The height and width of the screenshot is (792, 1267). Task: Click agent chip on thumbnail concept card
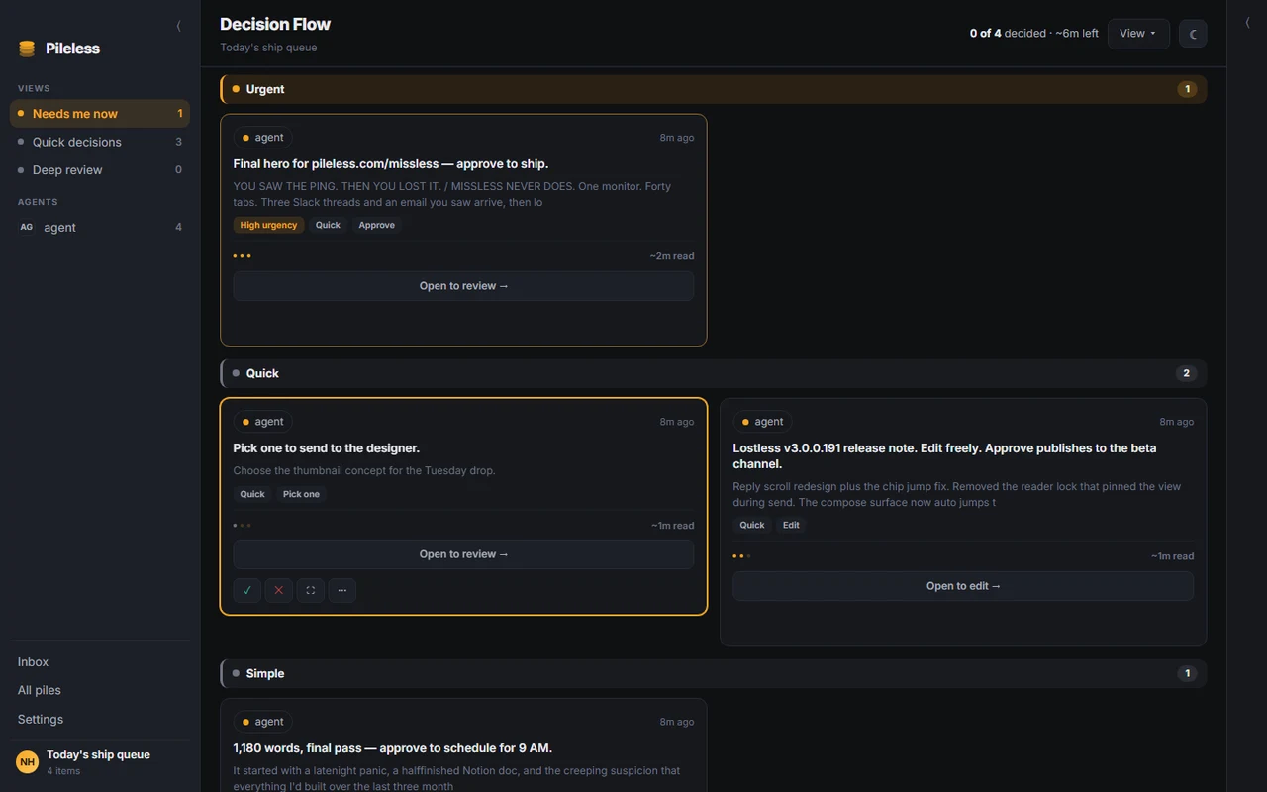tap(263, 422)
